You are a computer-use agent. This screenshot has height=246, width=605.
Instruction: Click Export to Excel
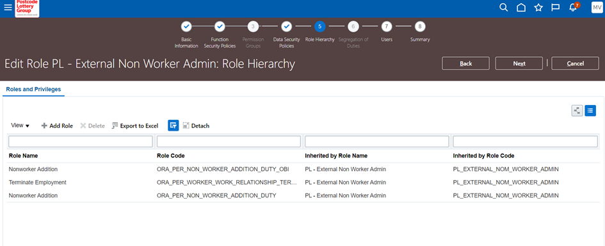[x=135, y=126]
